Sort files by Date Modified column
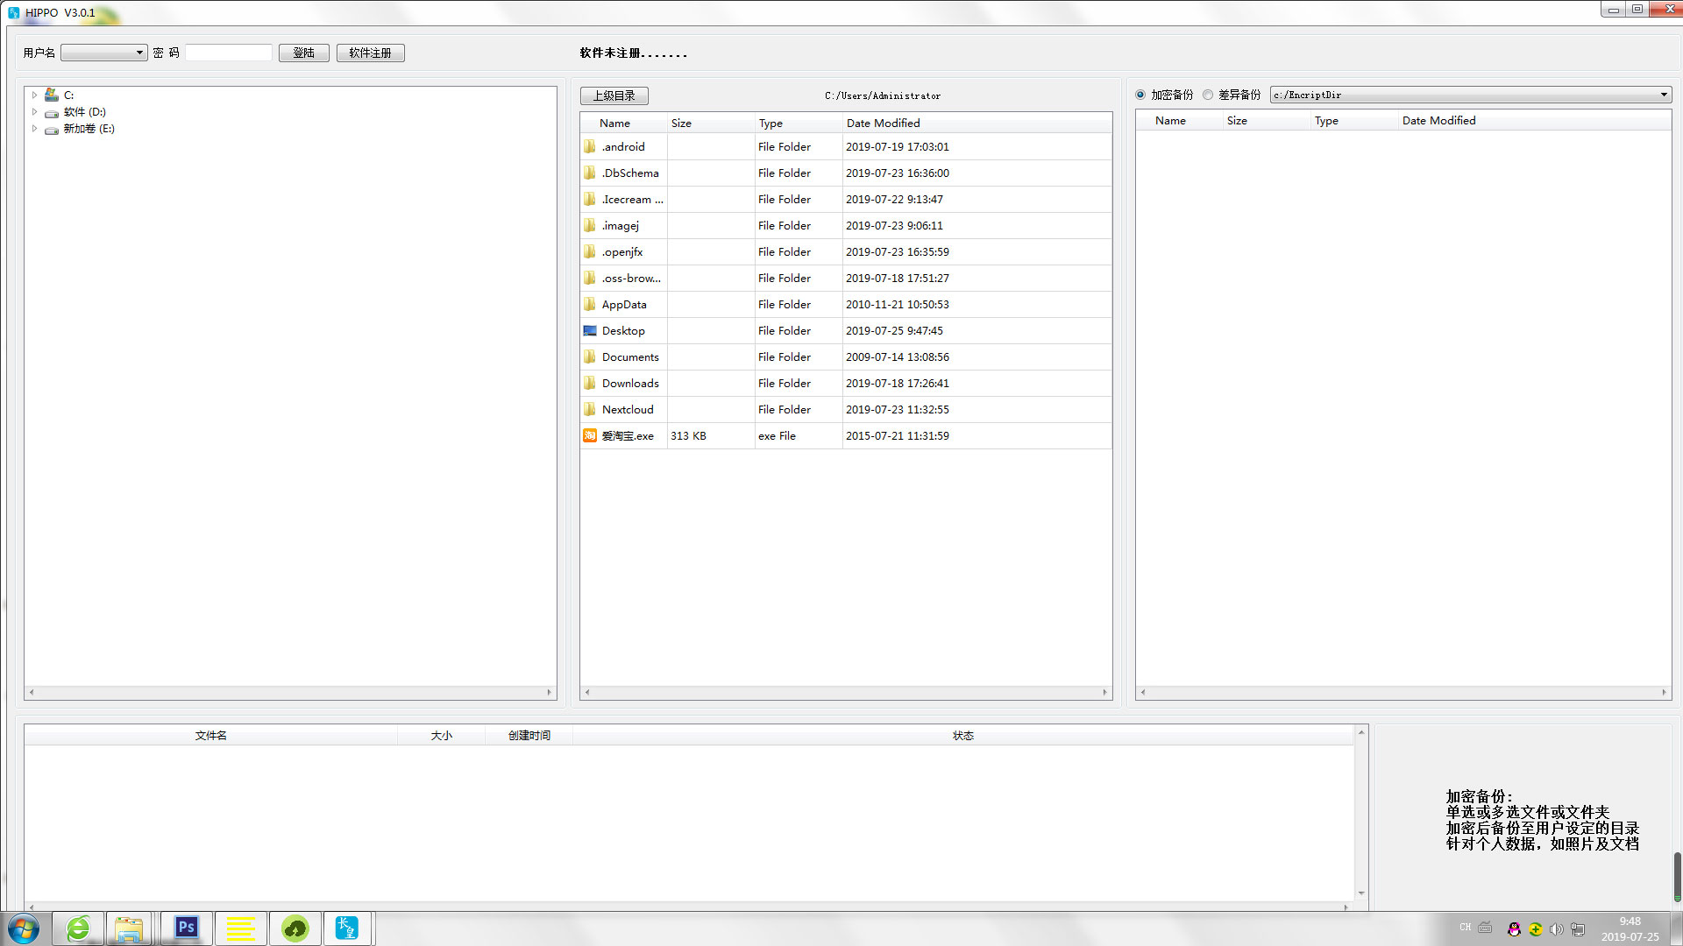This screenshot has height=946, width=1683. click(883, 123)
